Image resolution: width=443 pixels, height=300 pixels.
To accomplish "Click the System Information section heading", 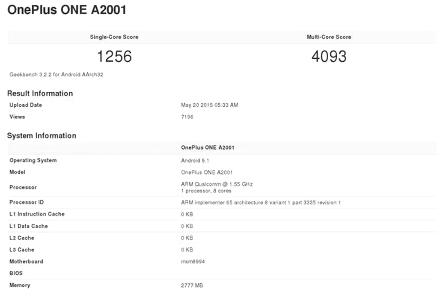I will point(42,136).
